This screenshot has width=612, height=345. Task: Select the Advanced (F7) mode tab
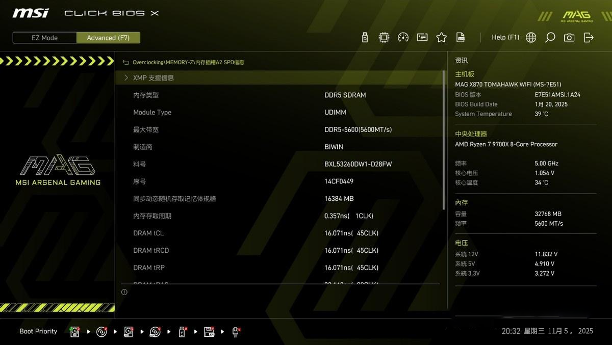pos(108,38)
